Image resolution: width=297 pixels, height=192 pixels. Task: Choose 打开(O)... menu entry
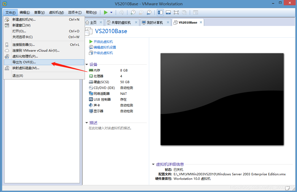[x=44, y=31]
